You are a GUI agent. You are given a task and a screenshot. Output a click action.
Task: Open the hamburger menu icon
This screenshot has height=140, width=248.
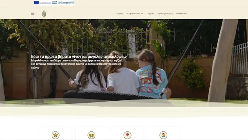pos(33,14)
